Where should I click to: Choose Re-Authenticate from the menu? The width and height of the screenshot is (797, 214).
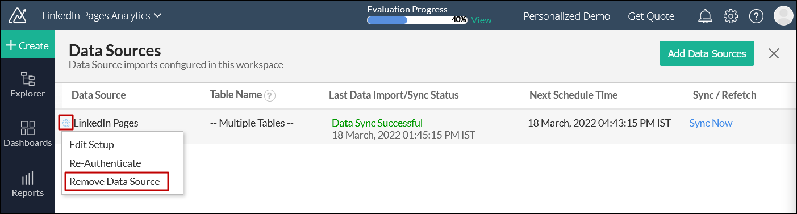click(x=105, y=163)
